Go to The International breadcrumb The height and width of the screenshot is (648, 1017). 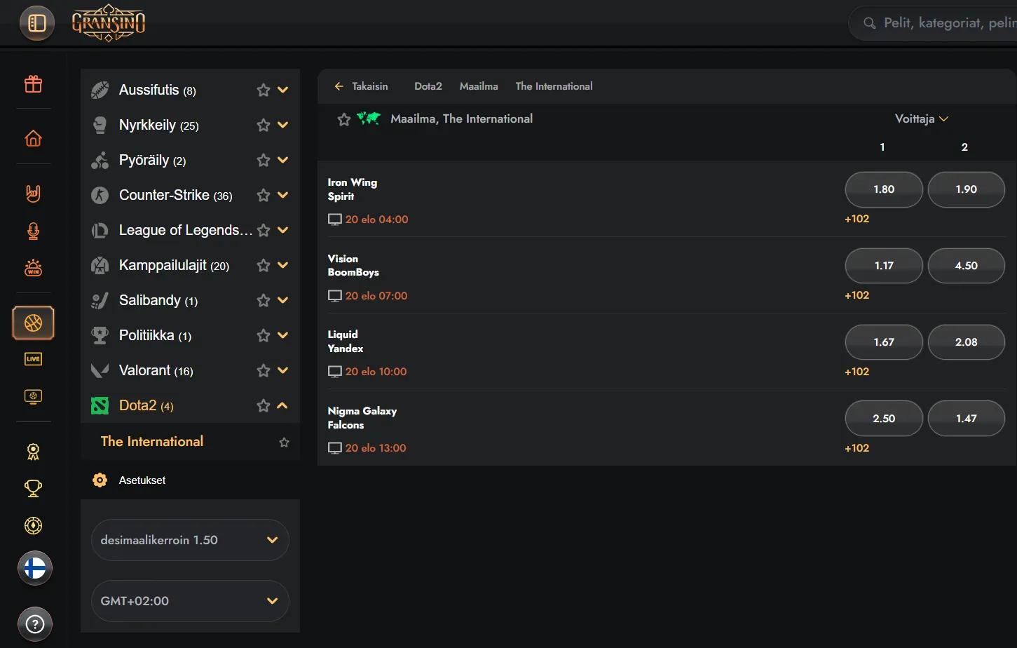tap(554, 86)
